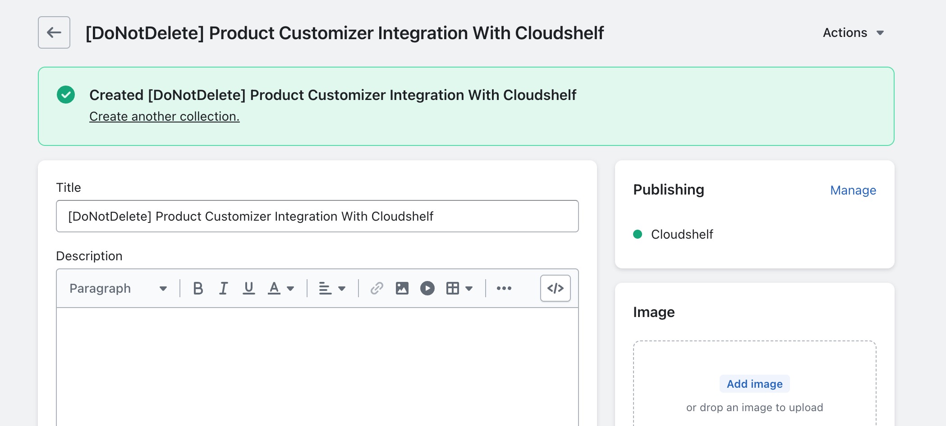Click the Image card heading

(654, 312)
